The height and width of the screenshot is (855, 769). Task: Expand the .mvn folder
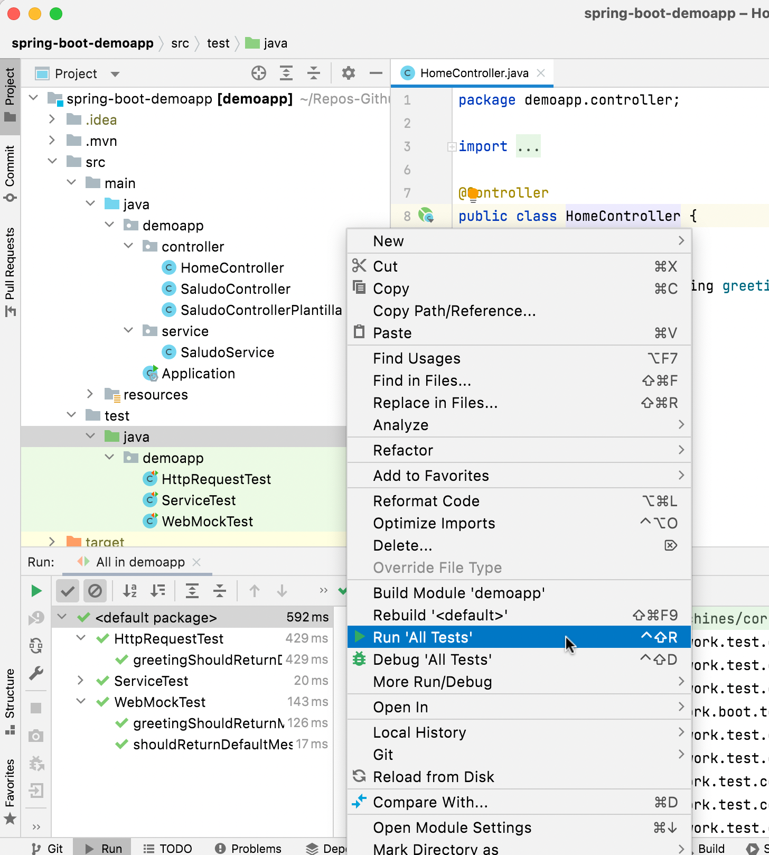coord(52,141)
